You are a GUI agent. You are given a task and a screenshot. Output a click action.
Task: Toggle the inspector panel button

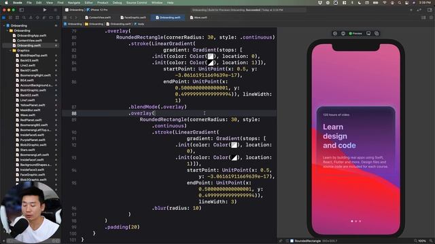click(x=430, y=10)
